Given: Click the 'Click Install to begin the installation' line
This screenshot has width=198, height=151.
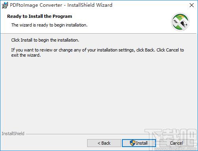Looking at the screenshot, I should click(x=45, y=40).
